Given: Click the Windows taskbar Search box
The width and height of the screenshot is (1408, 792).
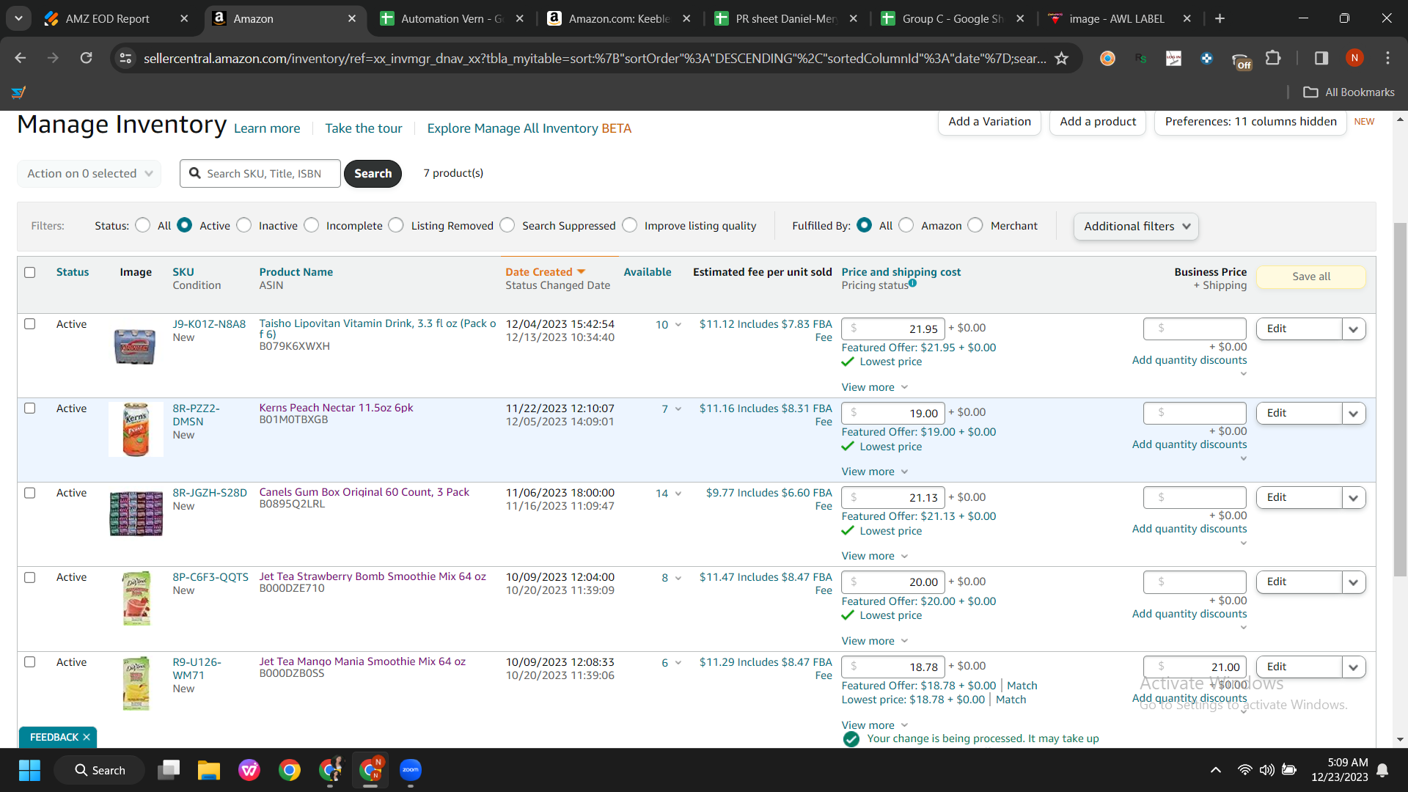Looking at the screenshot, I should point(100,770).
